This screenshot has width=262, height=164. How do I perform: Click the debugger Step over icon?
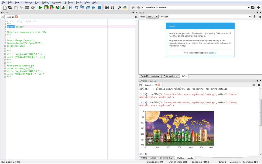click(76, 8)
